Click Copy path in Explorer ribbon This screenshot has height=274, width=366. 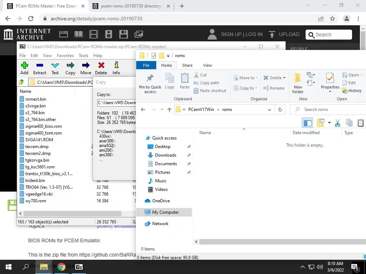[x=206, y=83]
